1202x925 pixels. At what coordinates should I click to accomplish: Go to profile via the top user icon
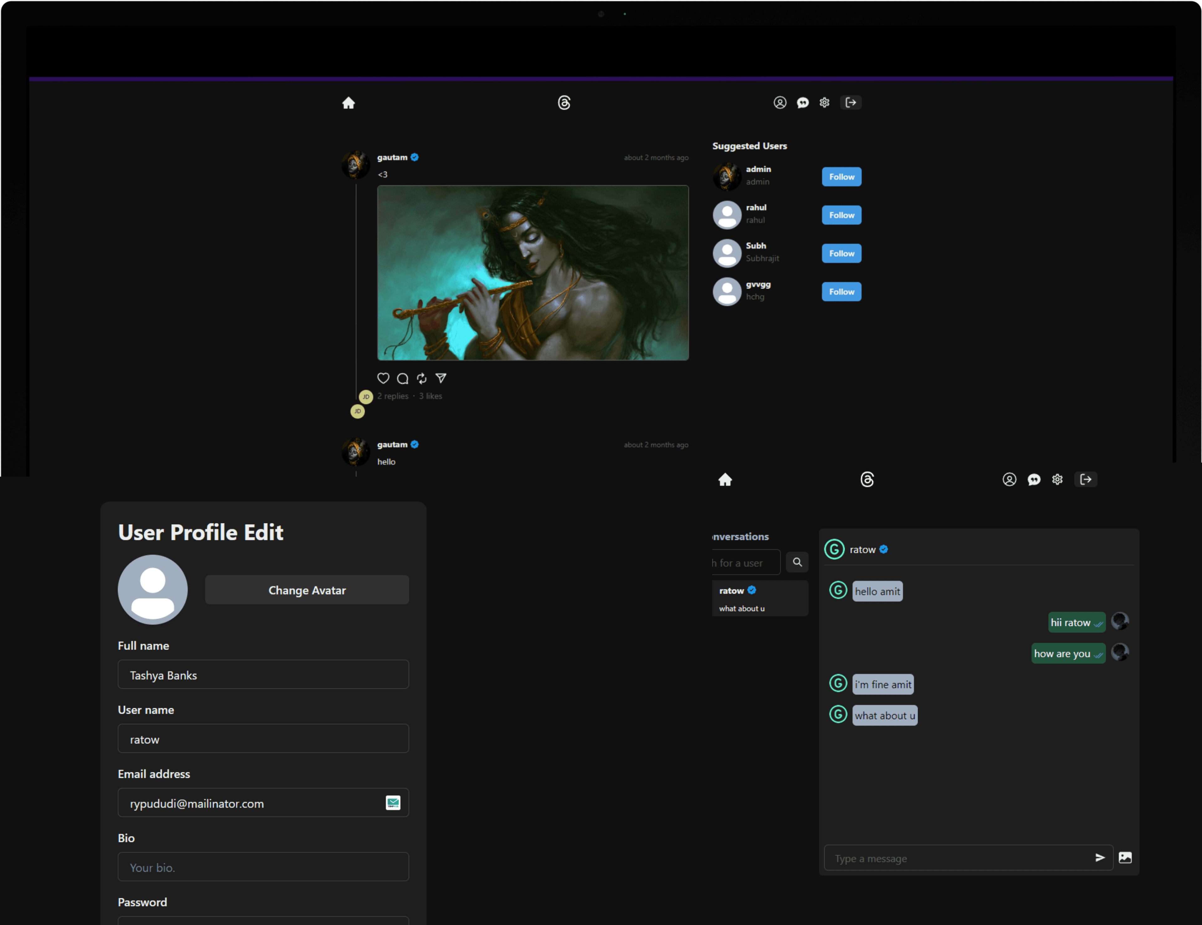pyautogui.click(x=779, y=103)
